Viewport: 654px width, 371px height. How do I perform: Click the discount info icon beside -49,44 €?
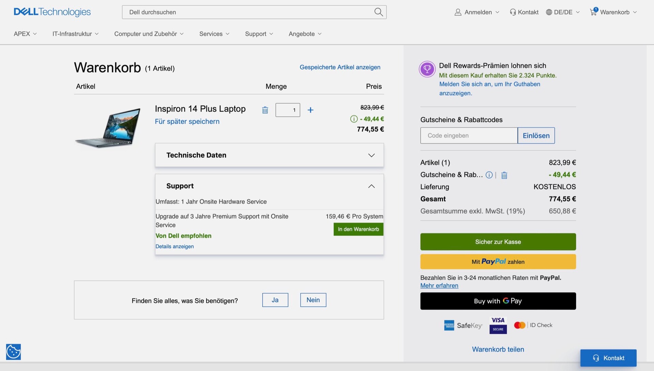[x=354, y=119]
